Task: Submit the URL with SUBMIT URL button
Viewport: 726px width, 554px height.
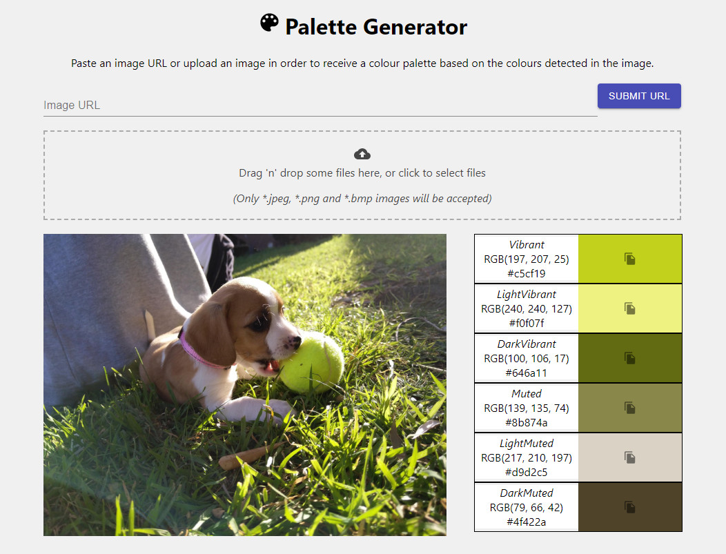Action: coord(639,96)
